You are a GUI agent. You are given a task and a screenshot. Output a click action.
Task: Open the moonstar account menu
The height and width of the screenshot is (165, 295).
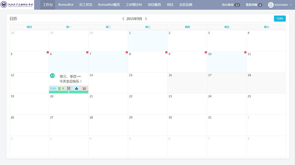point(283,5)
